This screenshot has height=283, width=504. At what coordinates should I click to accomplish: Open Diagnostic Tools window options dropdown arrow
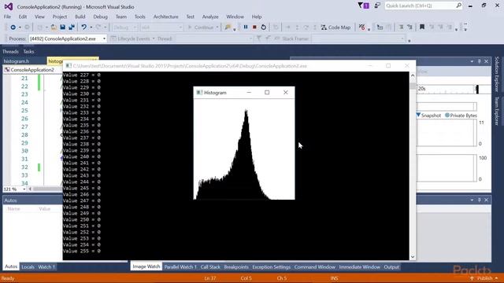click(x=472, y=61)
